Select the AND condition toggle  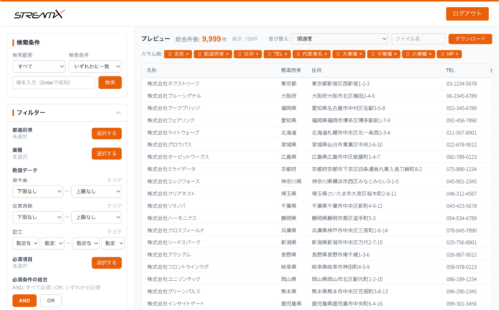point(25,301)
